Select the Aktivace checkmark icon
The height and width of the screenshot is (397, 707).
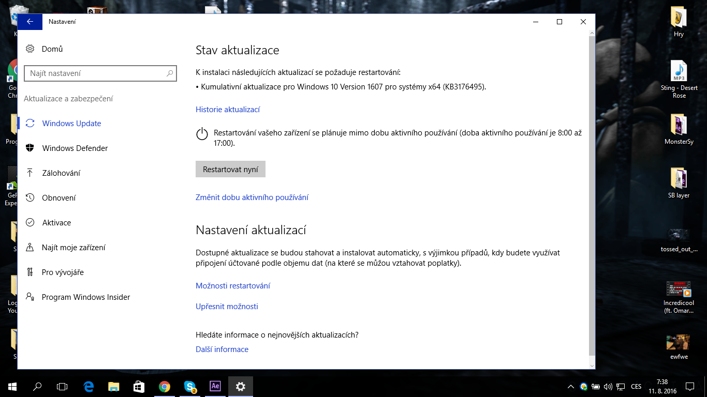point(31,223)
